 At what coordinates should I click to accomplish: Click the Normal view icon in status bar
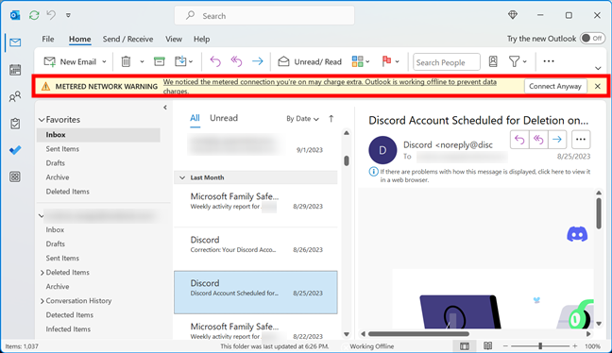click(465, 346)
